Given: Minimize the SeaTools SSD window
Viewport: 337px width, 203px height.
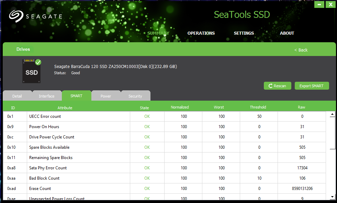Looking at the screenshot, I should point(319,4).
